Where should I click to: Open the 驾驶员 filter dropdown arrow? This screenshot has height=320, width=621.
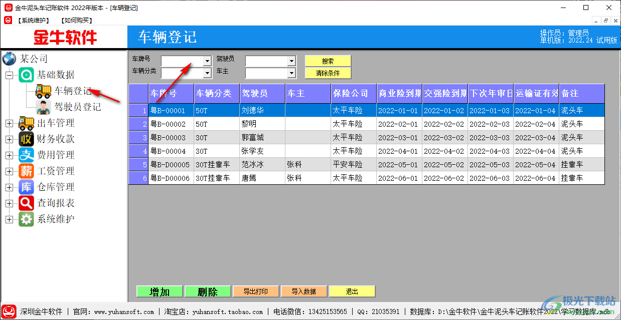[291, 61]
